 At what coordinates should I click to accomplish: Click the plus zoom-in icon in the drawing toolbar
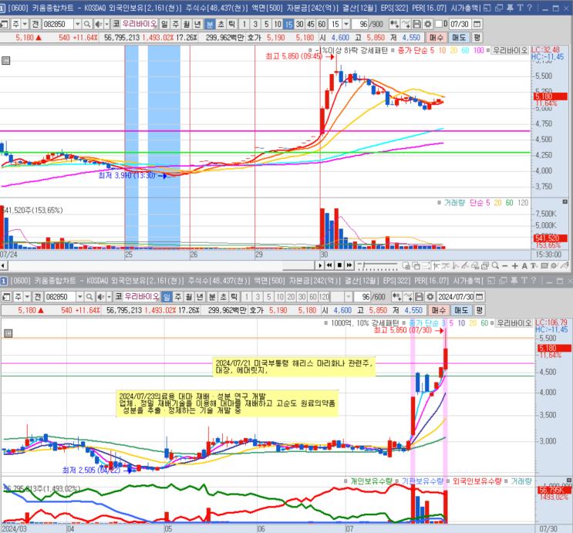514,266
